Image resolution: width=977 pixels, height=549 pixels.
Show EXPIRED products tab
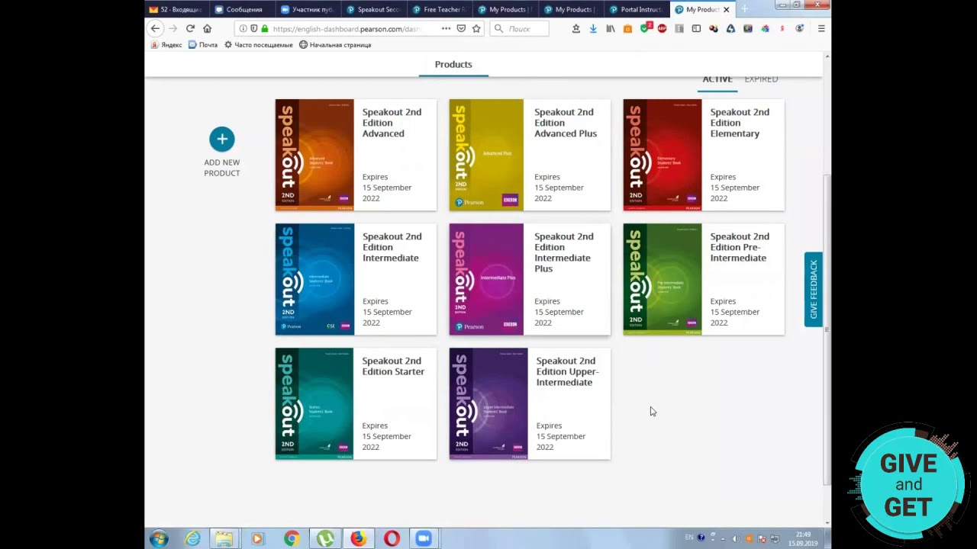click(x=761, y=79)
